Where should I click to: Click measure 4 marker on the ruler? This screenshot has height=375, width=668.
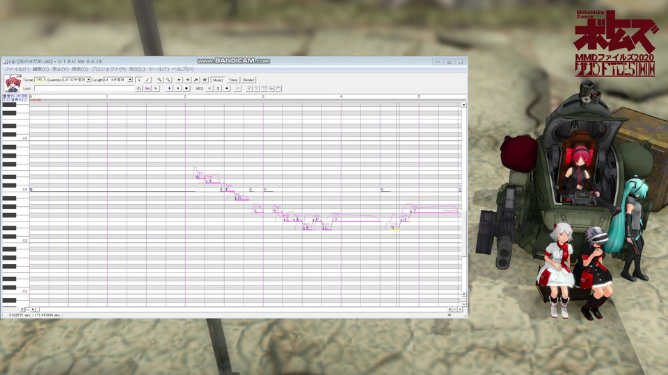[x=341, y=97]
